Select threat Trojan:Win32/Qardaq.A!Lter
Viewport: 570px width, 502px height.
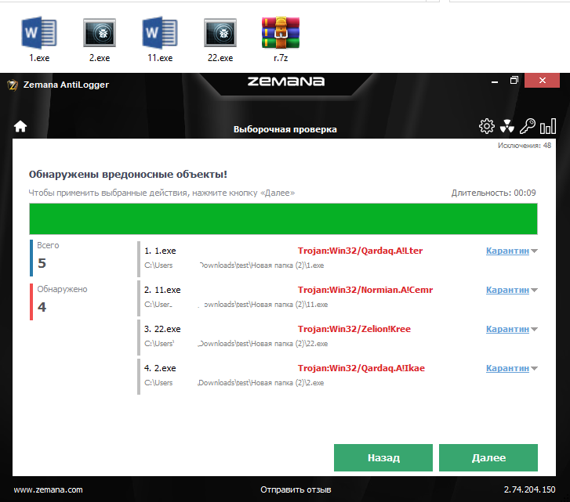coord(360,251)
